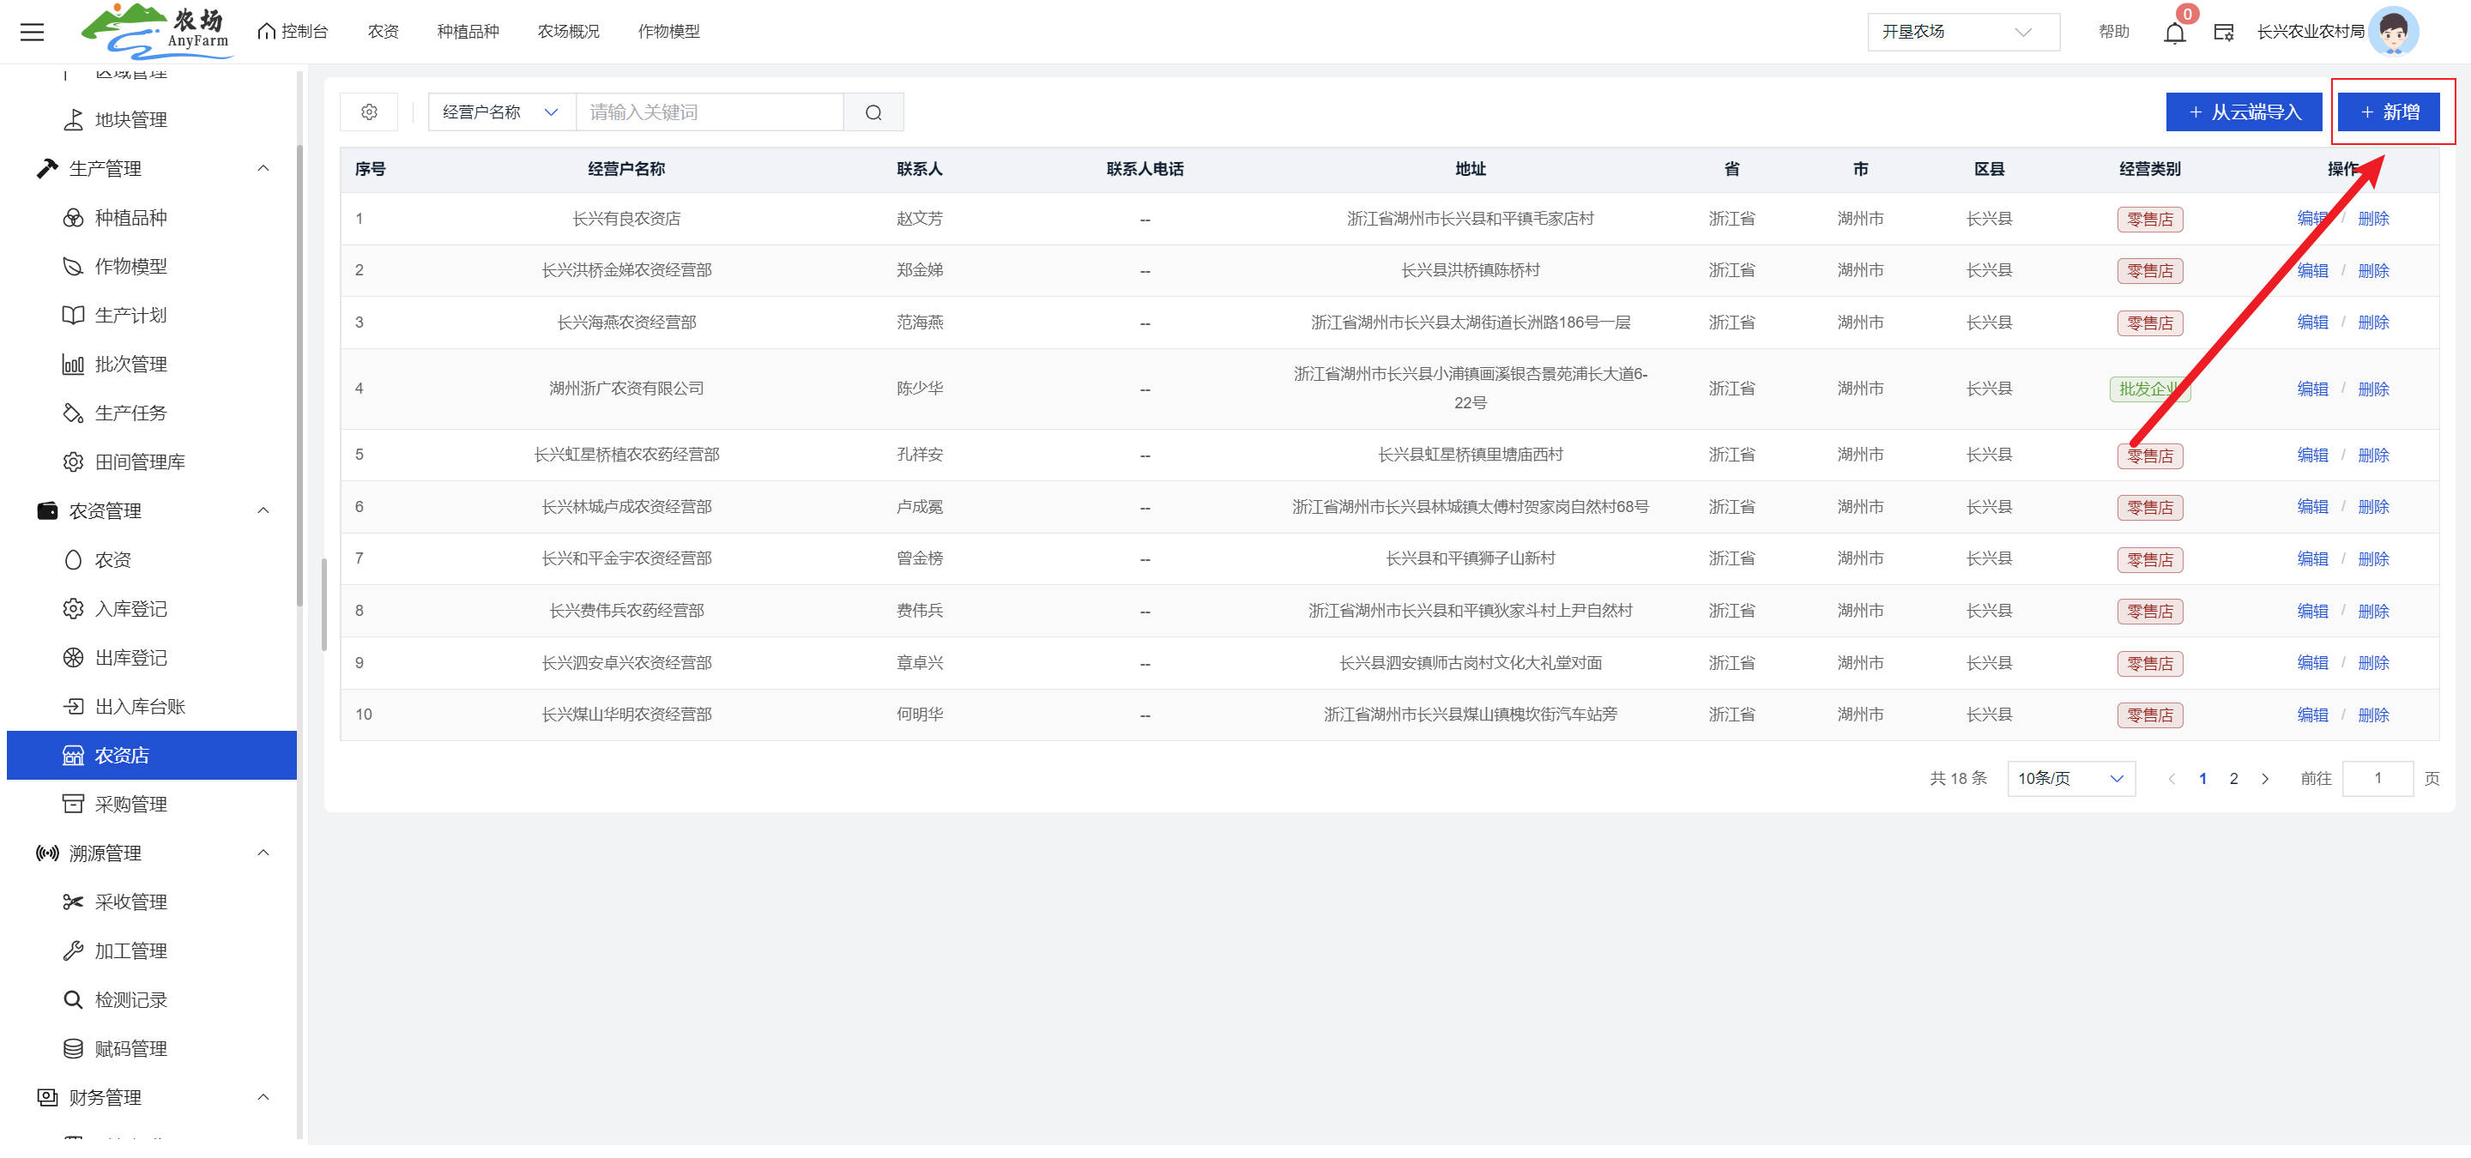
Task: Click the search magnifier icon
Action: (873, 112)
